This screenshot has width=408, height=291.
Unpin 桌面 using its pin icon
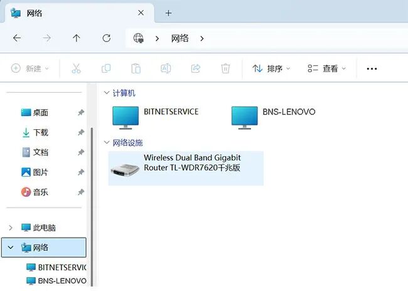coord(81,113)
